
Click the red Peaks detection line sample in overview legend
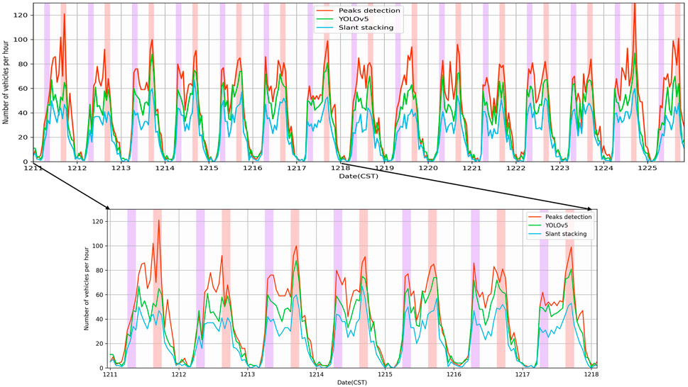tap(326, 11)
